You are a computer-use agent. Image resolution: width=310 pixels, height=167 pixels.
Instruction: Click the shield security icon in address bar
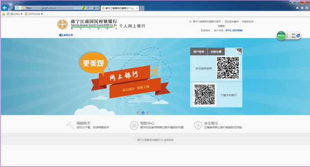click(17, 8)
